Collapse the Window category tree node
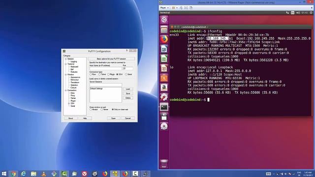The height and width of the screenshot is (177, 315). [x=65, y=75]
